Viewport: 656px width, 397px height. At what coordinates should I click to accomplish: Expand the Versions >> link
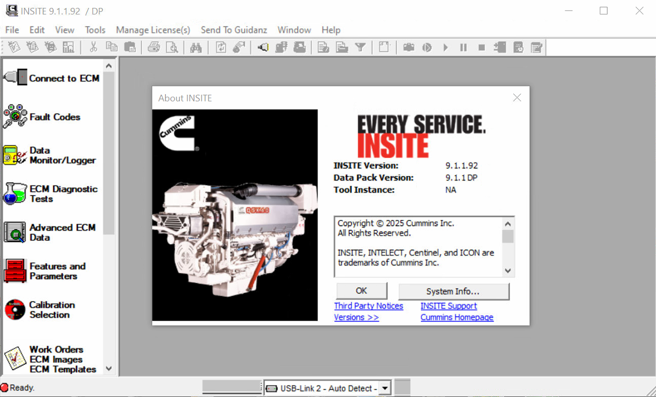point(356,317)
